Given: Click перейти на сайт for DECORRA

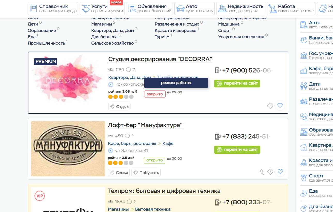Looking at the screenshot, I should (x=237, y=84).
